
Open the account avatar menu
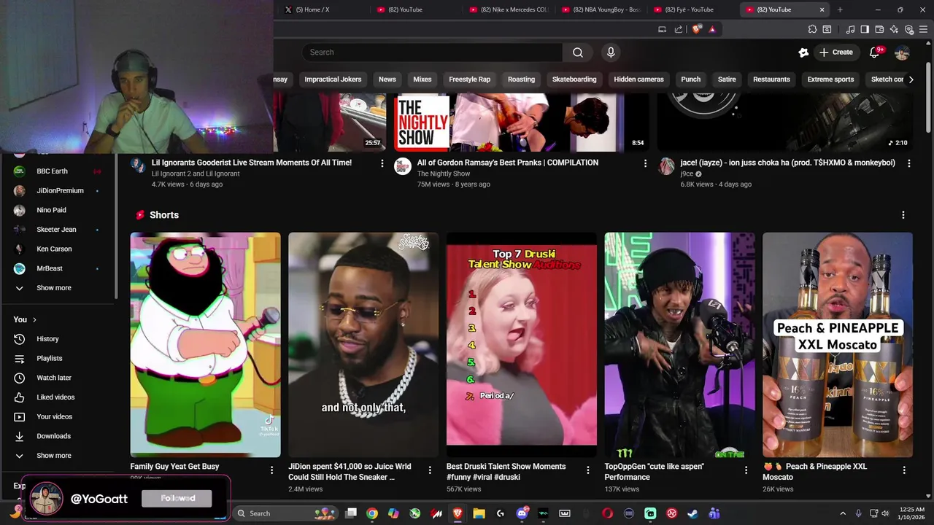pos(903,52)
